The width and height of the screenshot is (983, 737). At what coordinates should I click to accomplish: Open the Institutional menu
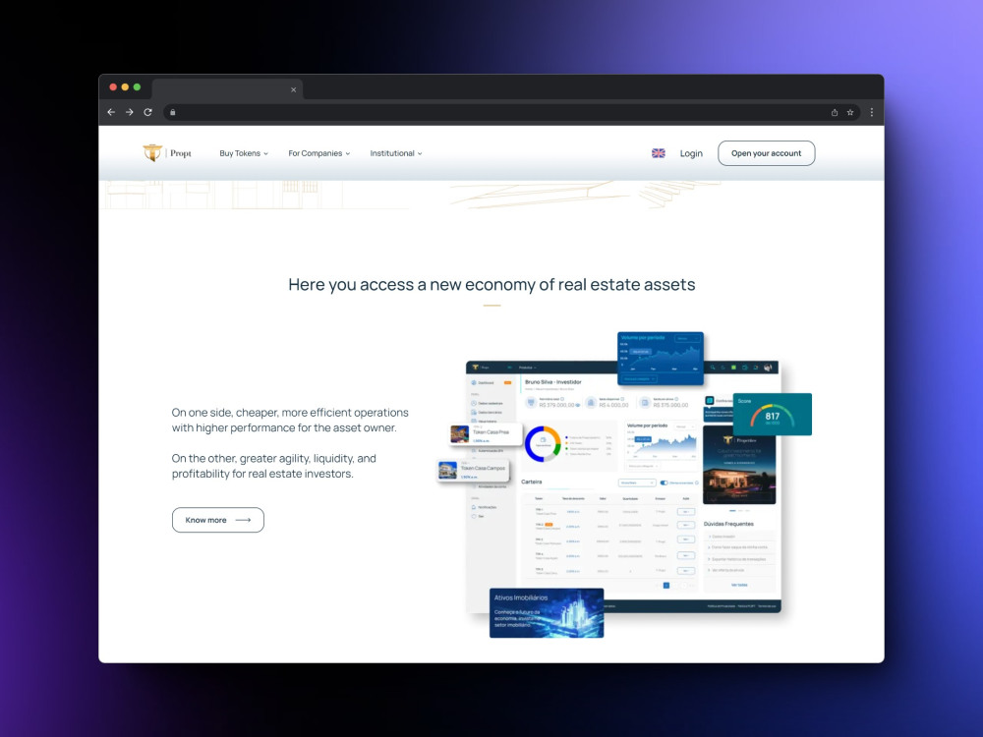click(395, 153)
